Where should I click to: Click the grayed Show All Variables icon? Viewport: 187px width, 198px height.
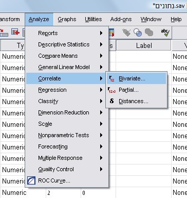pos(149,32)
